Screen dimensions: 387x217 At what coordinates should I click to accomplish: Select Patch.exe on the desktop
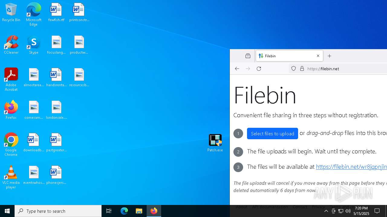[215, 143]
